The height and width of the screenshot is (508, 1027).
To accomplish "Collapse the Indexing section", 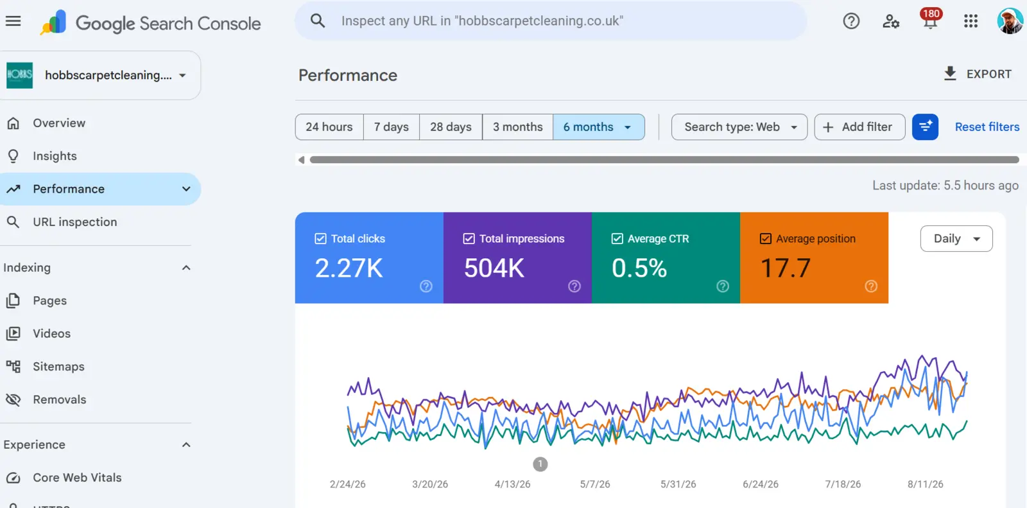I will click(x=186, y=268).
